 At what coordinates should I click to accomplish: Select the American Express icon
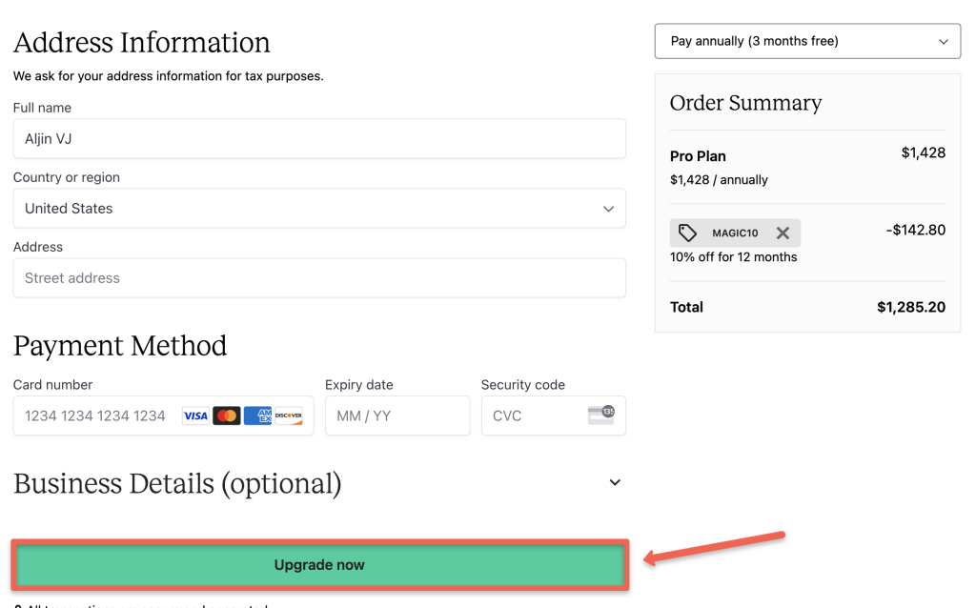point(257,415)
